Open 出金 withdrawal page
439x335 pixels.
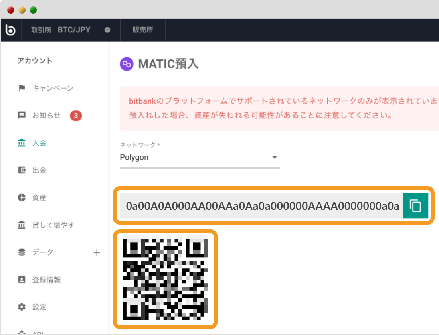(39, 170)
